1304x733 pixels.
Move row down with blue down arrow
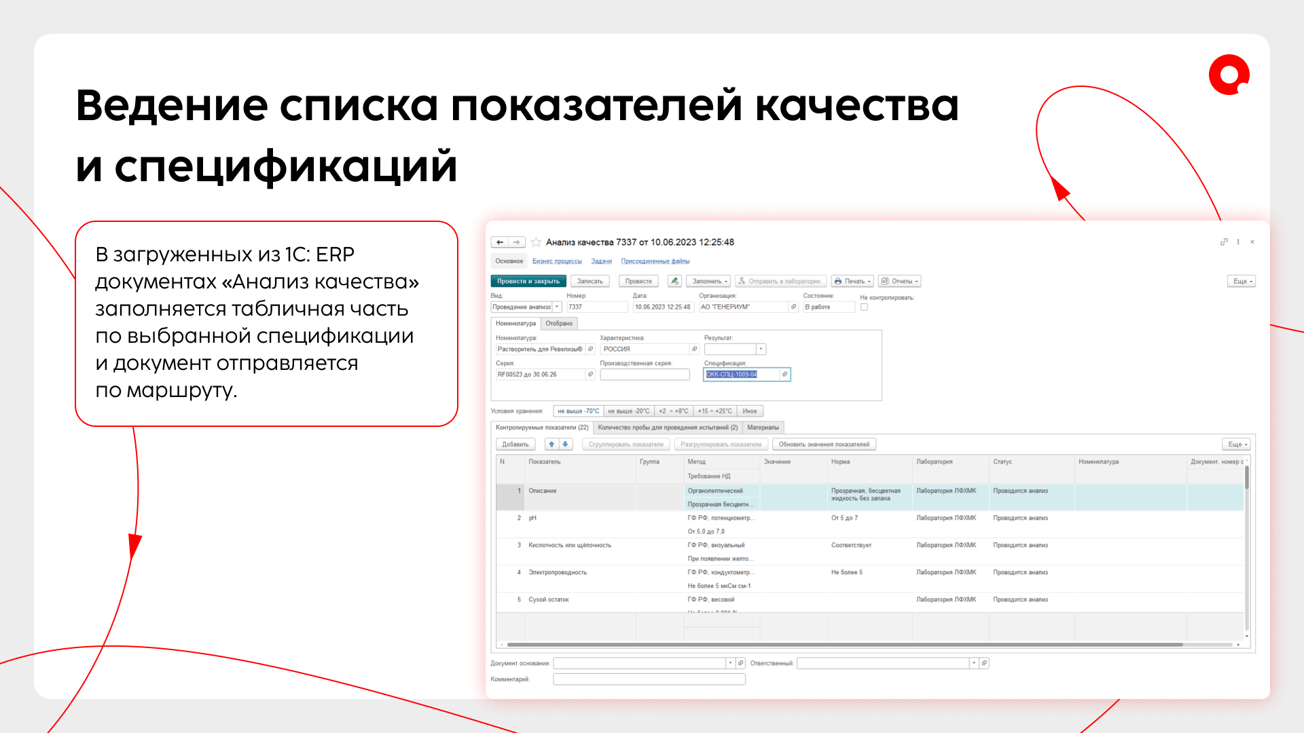(565, 445)
